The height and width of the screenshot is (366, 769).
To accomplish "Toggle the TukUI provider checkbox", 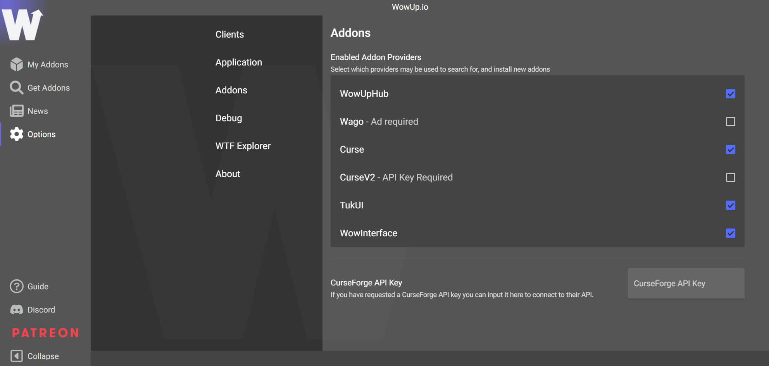I will [730, 205].
